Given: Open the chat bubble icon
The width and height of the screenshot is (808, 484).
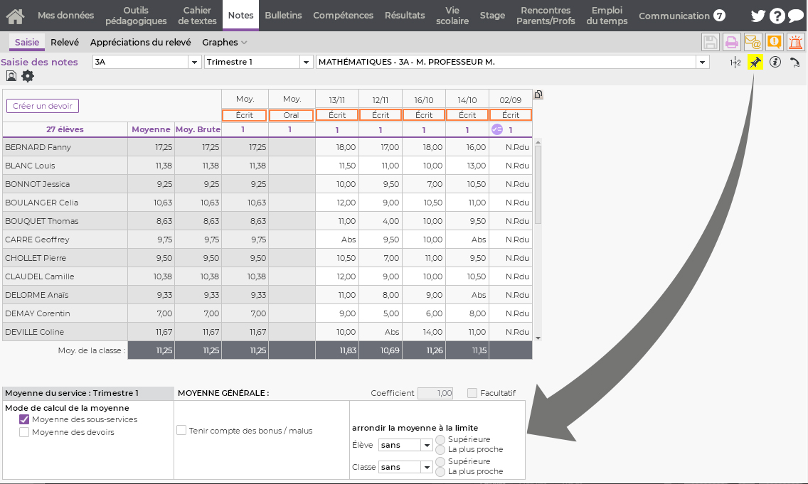Looking at the screenshot, I should tap(796, 16).
